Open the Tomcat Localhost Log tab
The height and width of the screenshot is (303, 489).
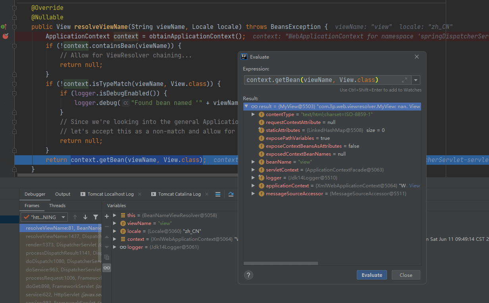point(110,194)
